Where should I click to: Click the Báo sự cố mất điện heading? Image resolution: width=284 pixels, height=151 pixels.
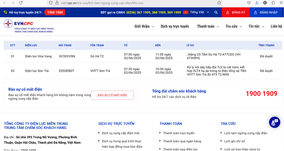25,89
